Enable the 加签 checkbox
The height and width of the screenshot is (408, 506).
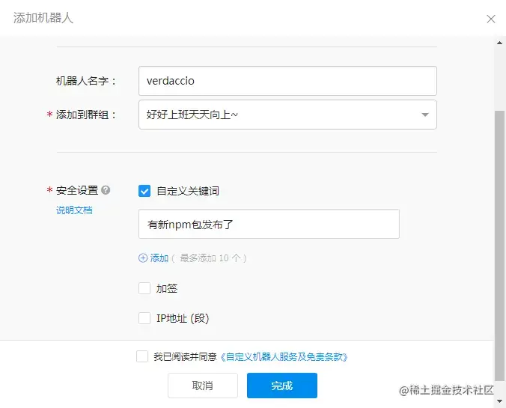point(144,288)
